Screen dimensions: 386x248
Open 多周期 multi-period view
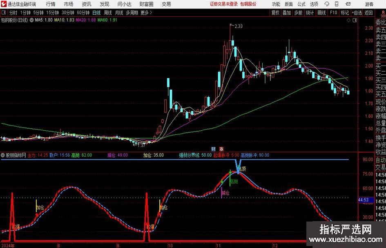tap(132, 13)
